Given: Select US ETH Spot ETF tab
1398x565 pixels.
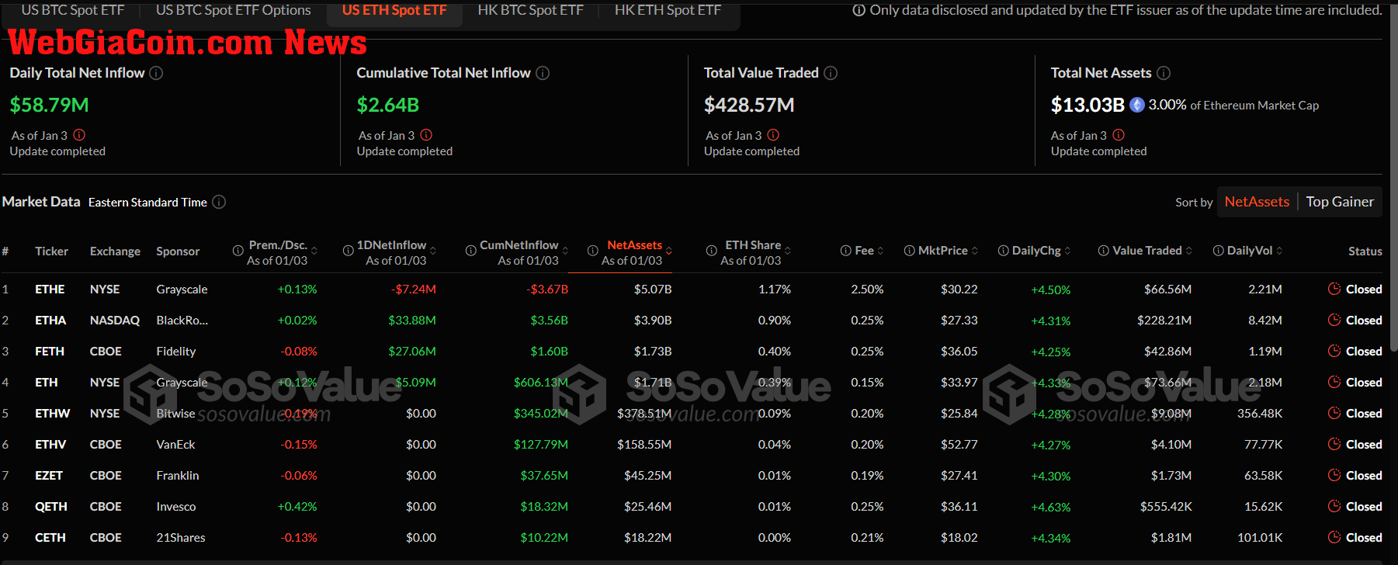Looking at the screenshot, I should (x=394, y=10).
